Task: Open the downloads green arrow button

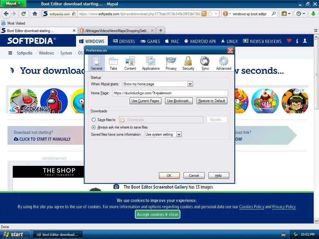Action: tap(313, 14)
